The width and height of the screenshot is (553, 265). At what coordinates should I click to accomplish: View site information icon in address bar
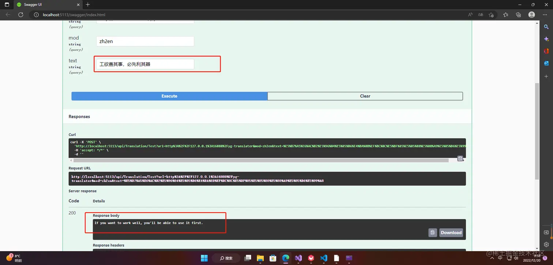(x=36, y=15)
